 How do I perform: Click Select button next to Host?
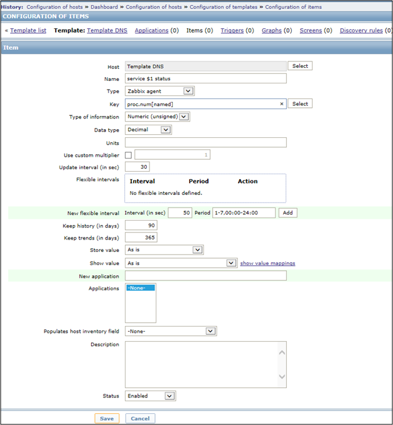(x=300, y=66)
